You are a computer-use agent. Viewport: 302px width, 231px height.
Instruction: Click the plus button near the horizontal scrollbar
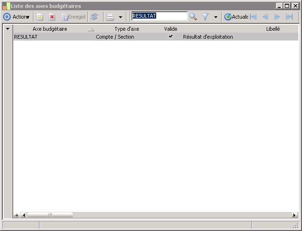[x=17, y=215]
